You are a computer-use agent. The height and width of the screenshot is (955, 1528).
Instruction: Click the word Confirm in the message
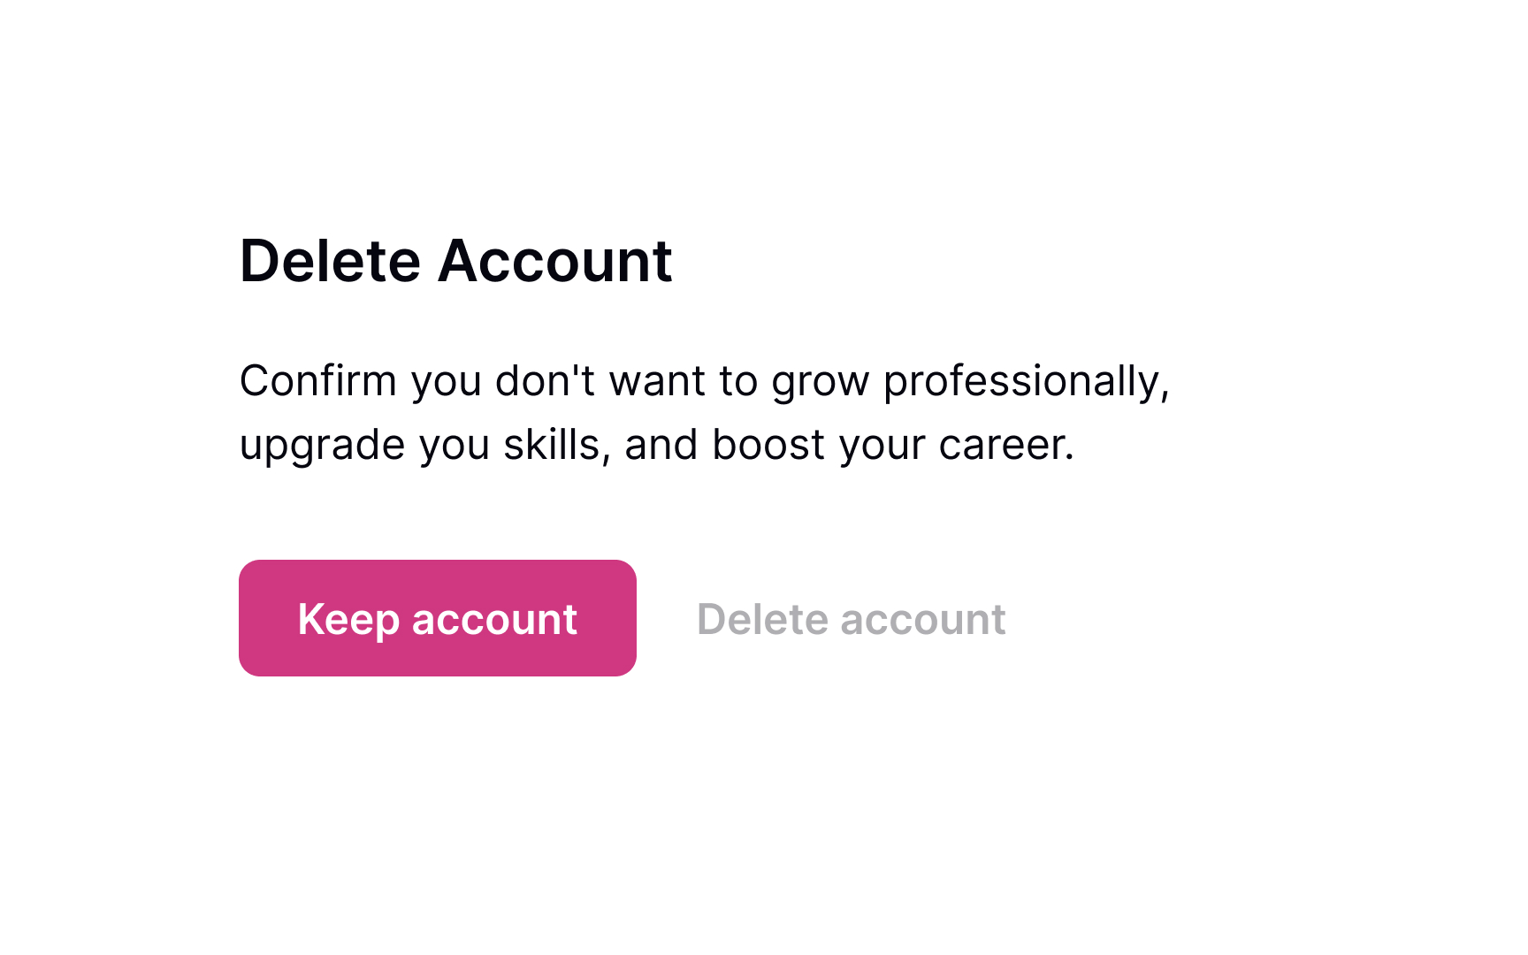pyautogui.click(x=317, y=381)
